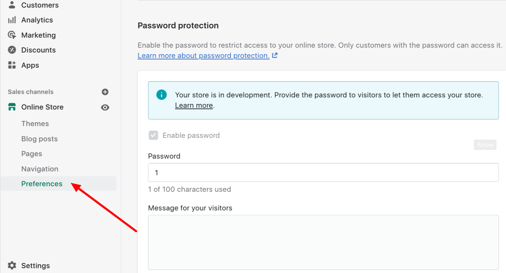Viewport: 506px width, 273px height.
Task: Go to Blog posts
Action: tap(39, 139)
